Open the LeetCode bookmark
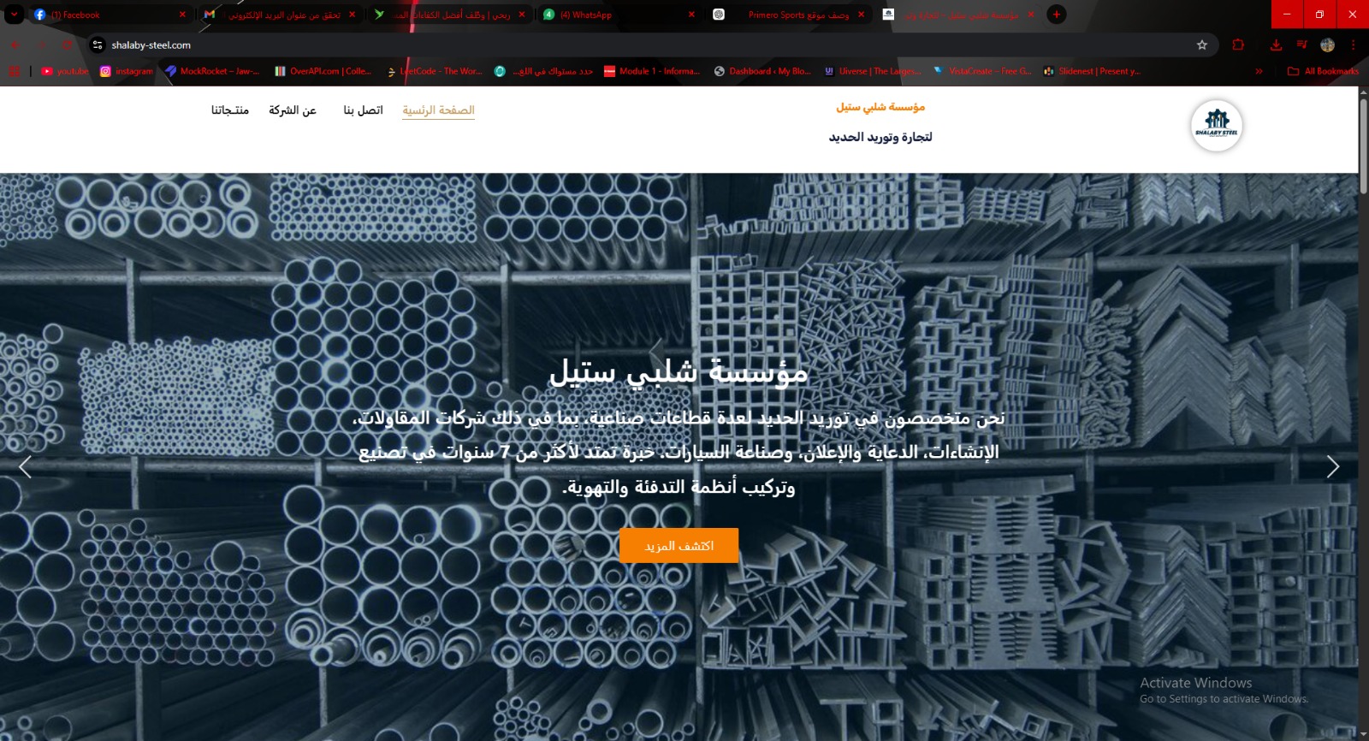 point(436,71)
